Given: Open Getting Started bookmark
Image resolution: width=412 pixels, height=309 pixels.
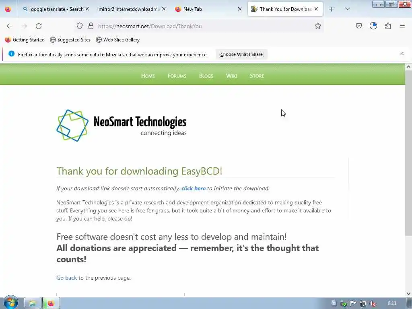Looking at the screenshot, I should [x=25, y=40].
